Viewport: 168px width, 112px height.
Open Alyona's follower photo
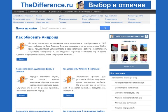click(134, 47)
